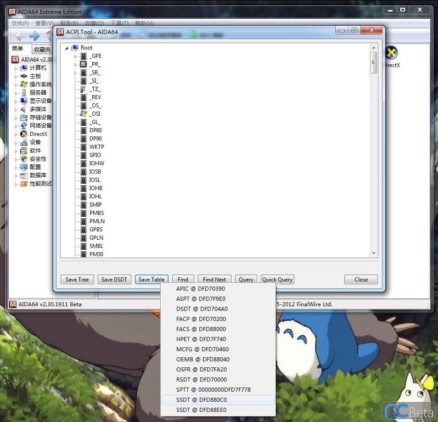Image resolution: width=438 pixels, height=422 pixels.
Task: Collapse the Root tree node
Action: click(67, 48)
